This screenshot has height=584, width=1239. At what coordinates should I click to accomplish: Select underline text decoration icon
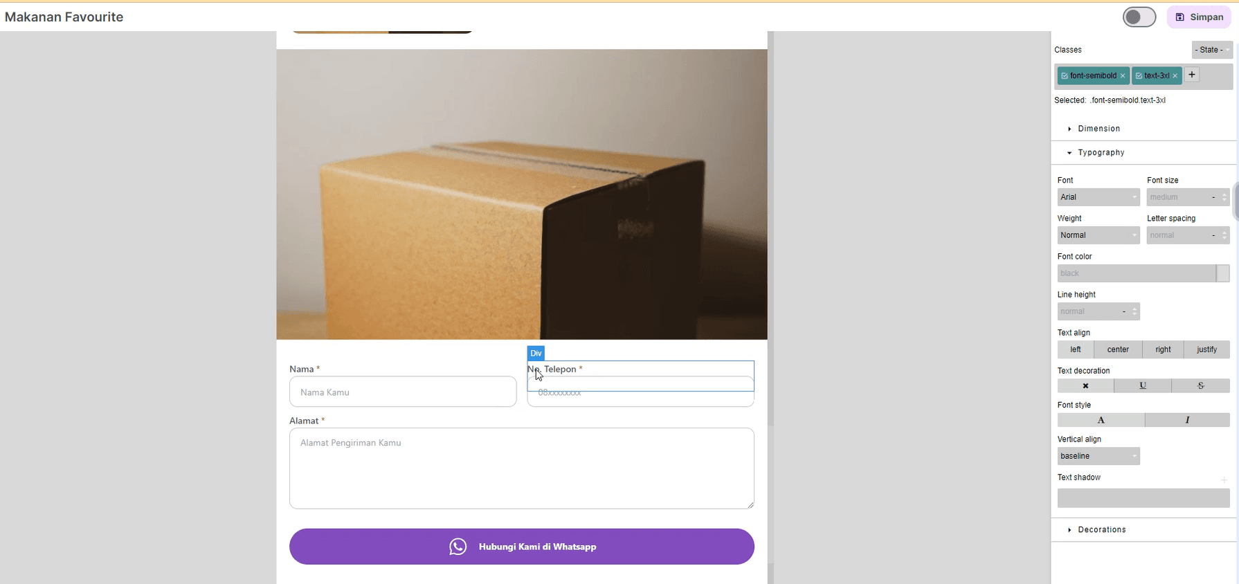(x=1143, y=386)
